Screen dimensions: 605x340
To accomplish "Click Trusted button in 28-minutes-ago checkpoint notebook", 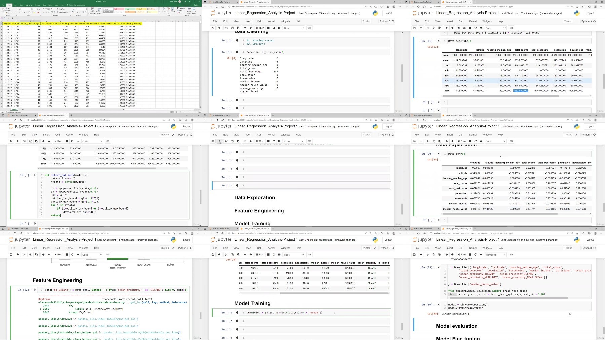I will click(165, 135).
